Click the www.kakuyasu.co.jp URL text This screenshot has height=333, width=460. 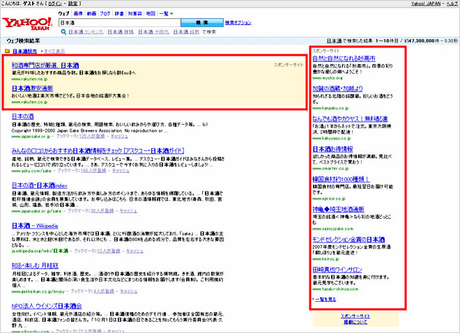(x=332, y=139)
